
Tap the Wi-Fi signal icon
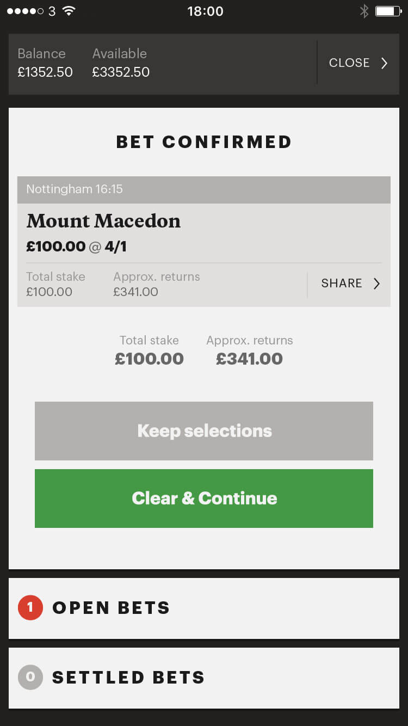point(69,11)
